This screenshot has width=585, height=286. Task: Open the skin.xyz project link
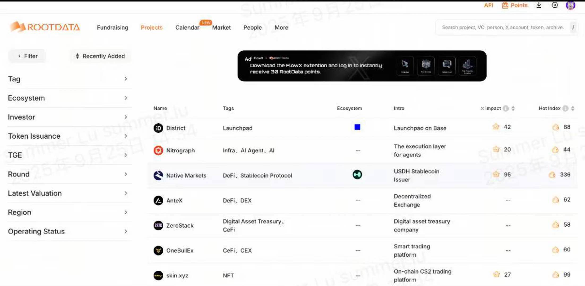(x=177, y=276)
